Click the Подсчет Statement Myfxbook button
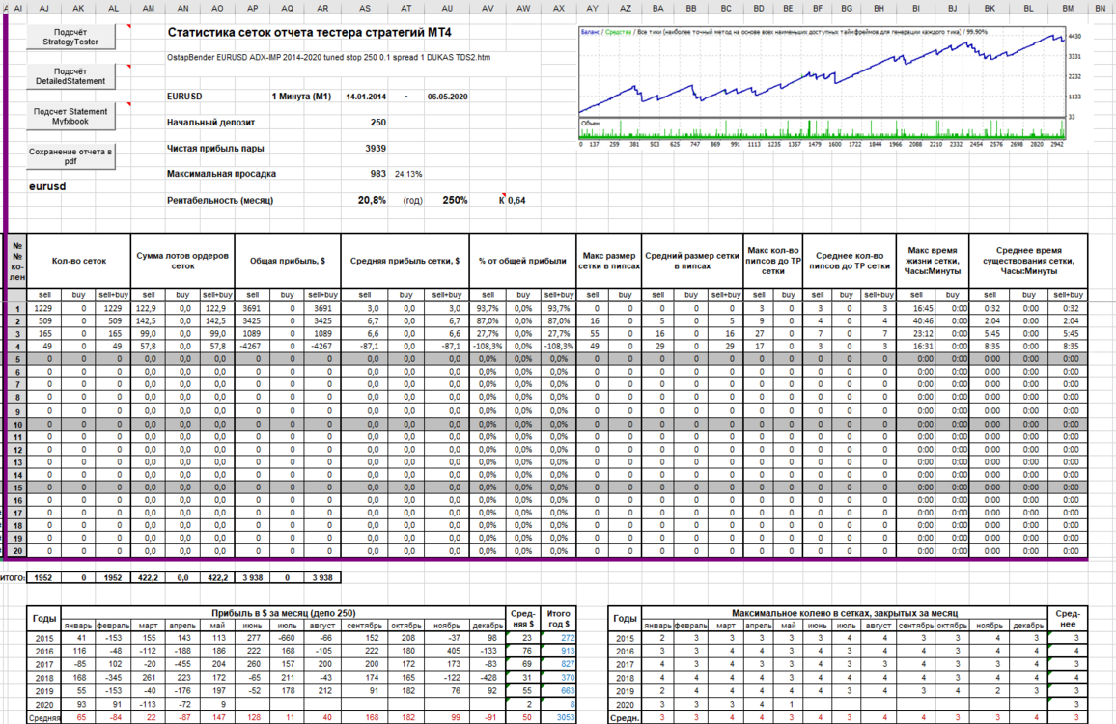The width and height of the screenshot is (1116, 724). [70, 117]
